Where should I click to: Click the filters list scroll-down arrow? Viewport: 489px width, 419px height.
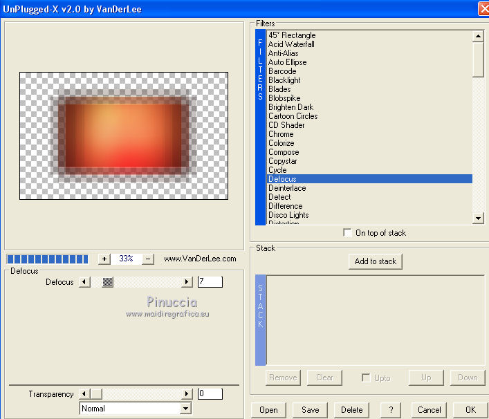pyautogui.click(x=478, y=218)
